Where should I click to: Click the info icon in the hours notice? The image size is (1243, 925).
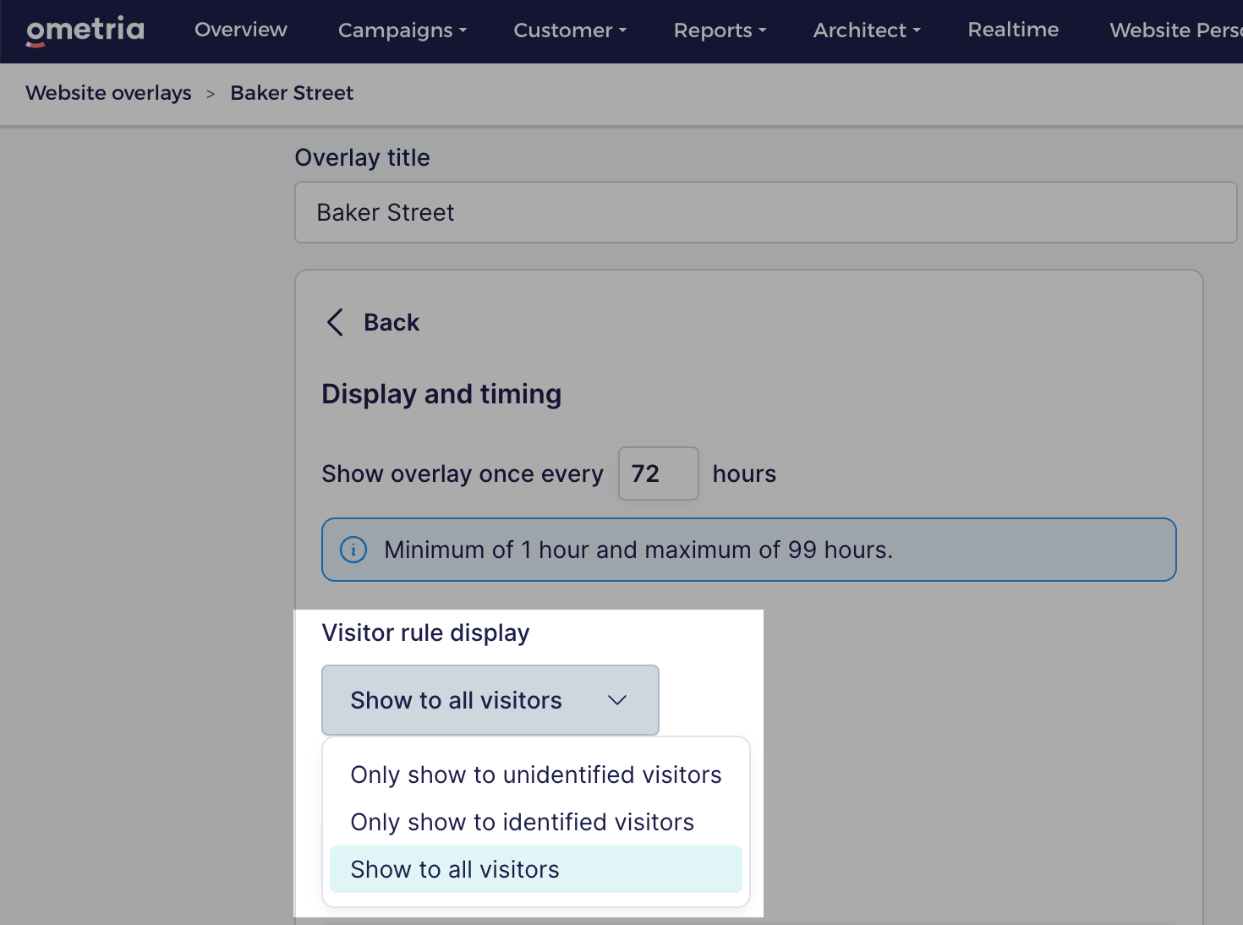(x=353, y=550)
